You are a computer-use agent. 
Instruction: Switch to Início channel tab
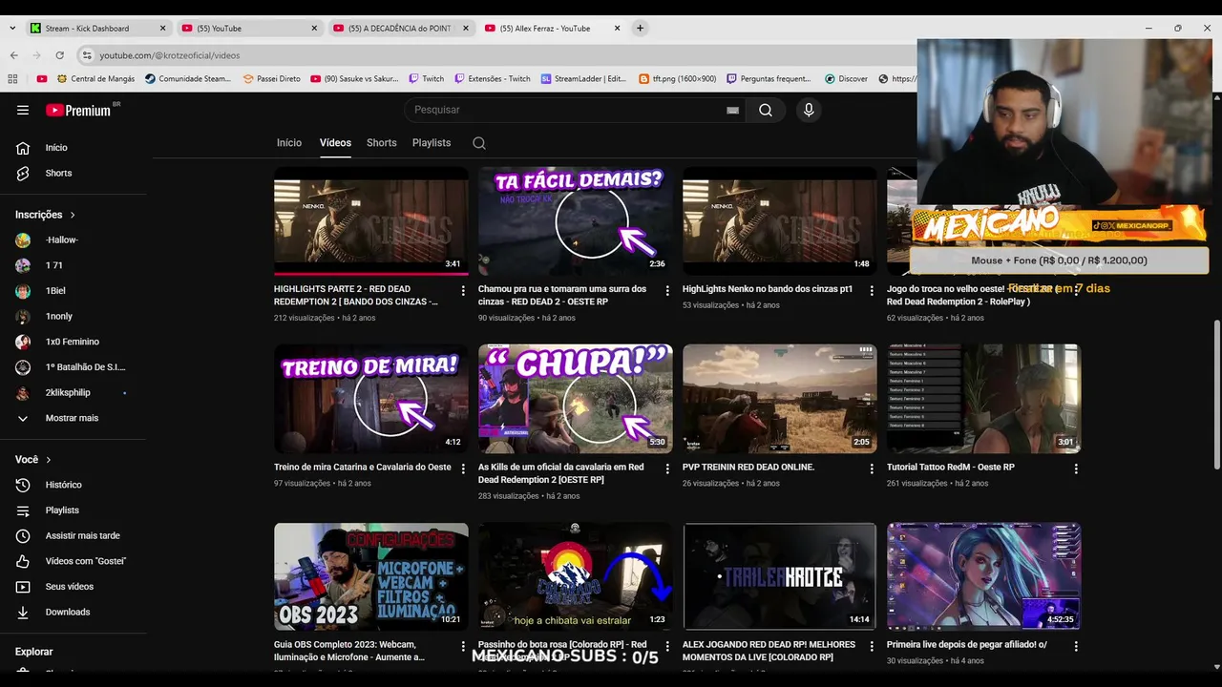coord(289,143)
